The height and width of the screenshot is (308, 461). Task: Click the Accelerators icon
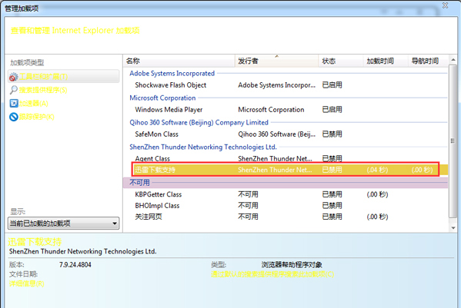[x=14, y=103]
